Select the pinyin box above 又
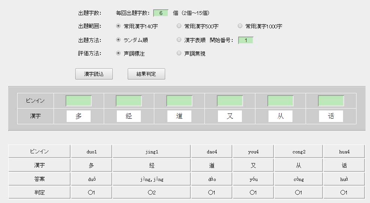370x203 pixels. 230,101
